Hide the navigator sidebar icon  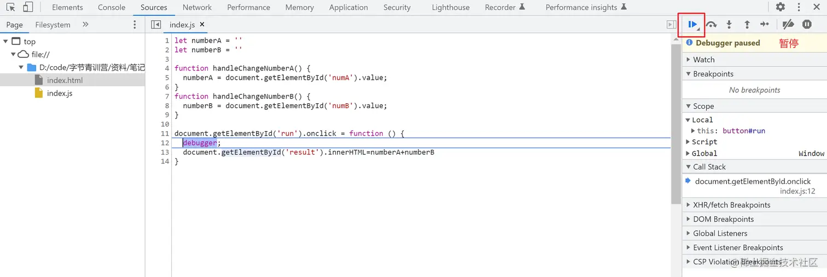tap(156, 25)
